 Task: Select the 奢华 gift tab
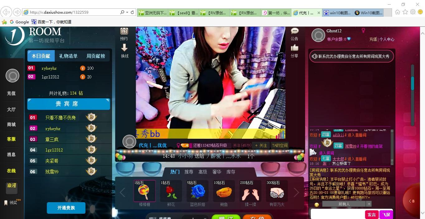[217, 172]
